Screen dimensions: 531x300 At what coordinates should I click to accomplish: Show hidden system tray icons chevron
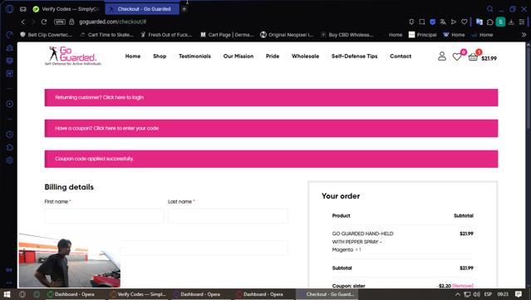[x=457, y=294]
